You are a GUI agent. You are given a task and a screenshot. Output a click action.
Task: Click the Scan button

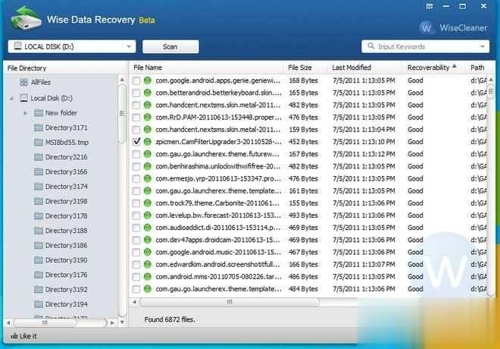tap(170, 46)
